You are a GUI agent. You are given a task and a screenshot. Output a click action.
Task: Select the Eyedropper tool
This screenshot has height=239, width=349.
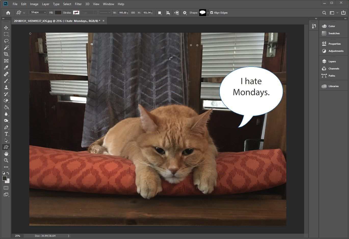click(x=6, y=67)
